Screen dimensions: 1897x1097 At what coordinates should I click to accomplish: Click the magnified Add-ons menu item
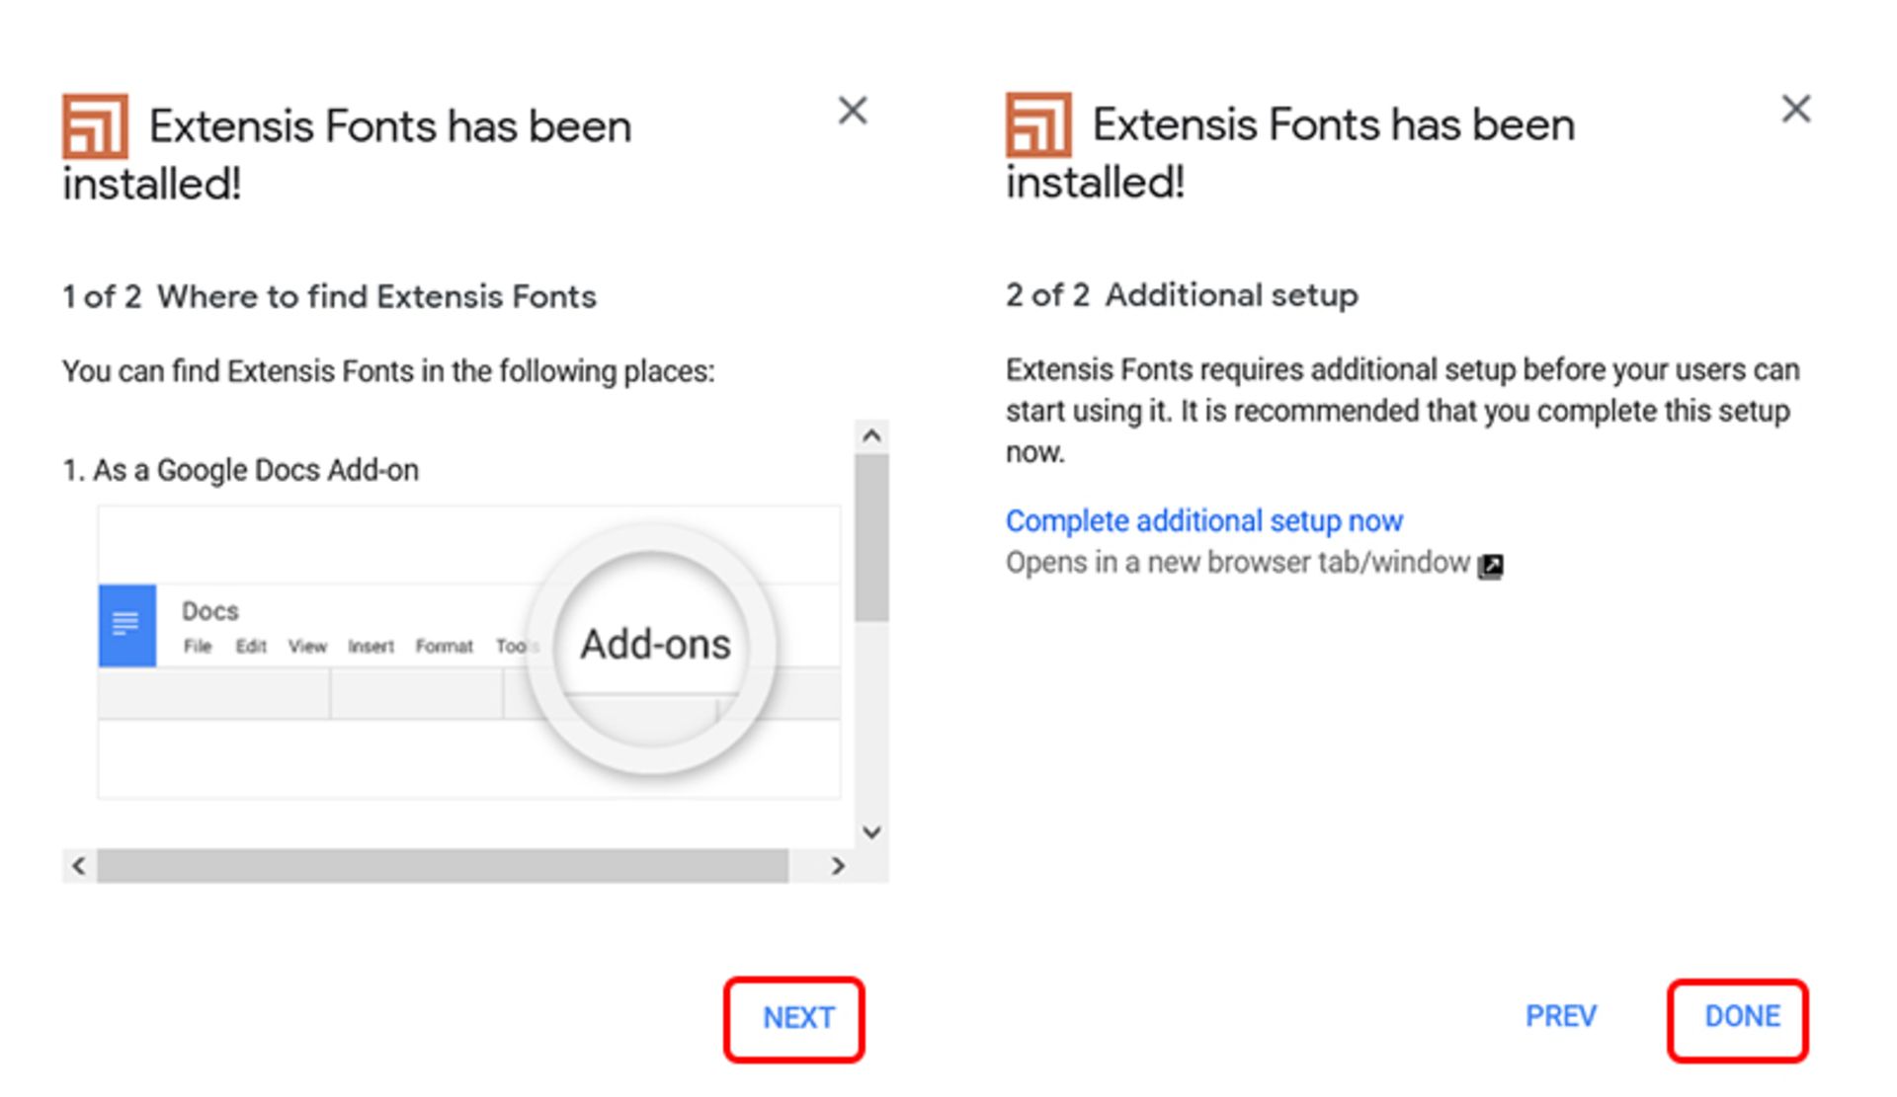pyautogui.click(x=654, y=645)
